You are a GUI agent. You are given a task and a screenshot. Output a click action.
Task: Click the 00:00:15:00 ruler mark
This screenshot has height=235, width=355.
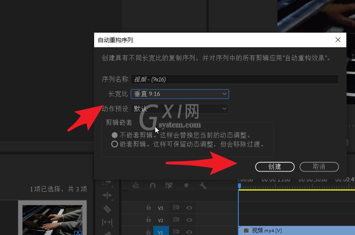[x=276, y=180]
